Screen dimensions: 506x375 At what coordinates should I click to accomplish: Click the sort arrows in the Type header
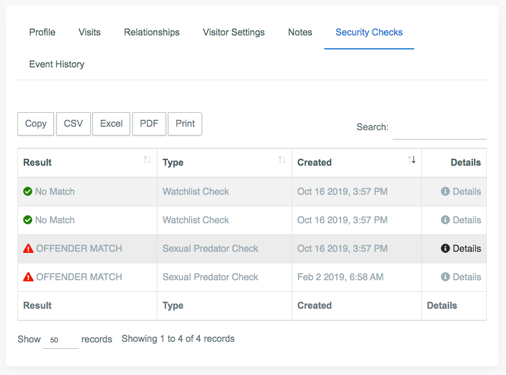282,160
